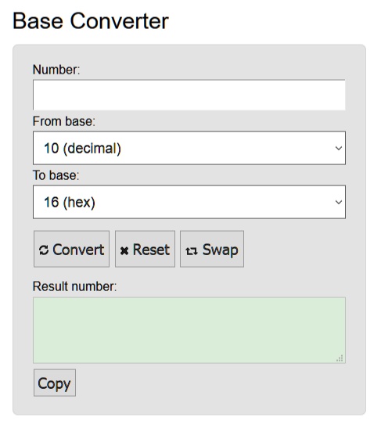Click the X icon on Reset
Viewport: 381px width, 428px height.
coord(124,250)
